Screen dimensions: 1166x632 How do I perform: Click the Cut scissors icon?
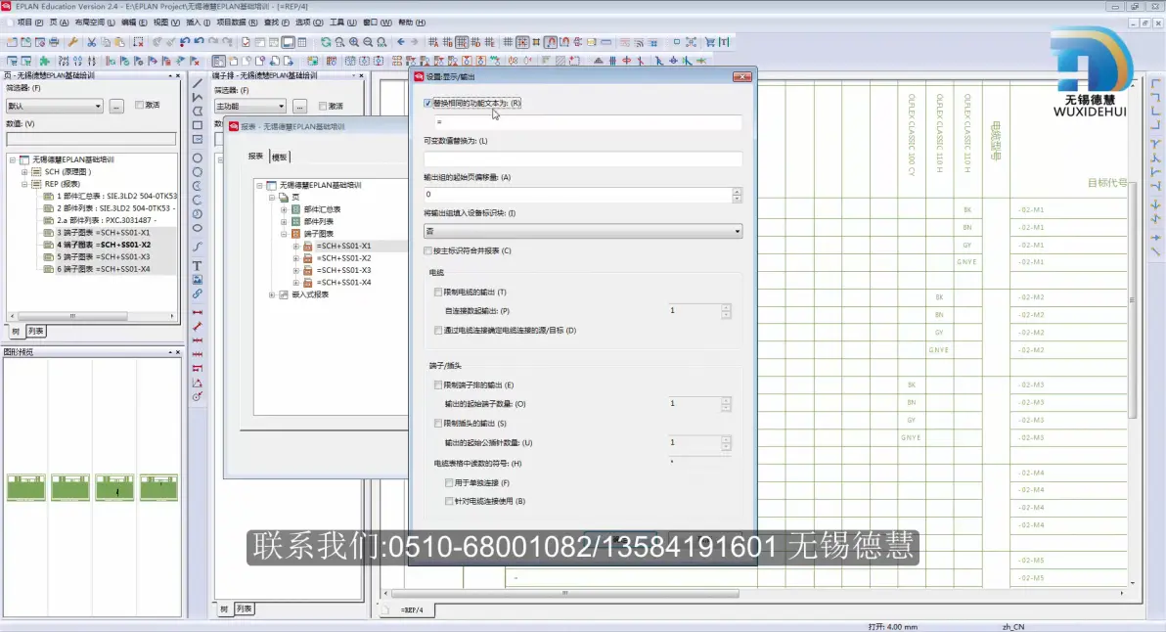(x=92, y=42)
